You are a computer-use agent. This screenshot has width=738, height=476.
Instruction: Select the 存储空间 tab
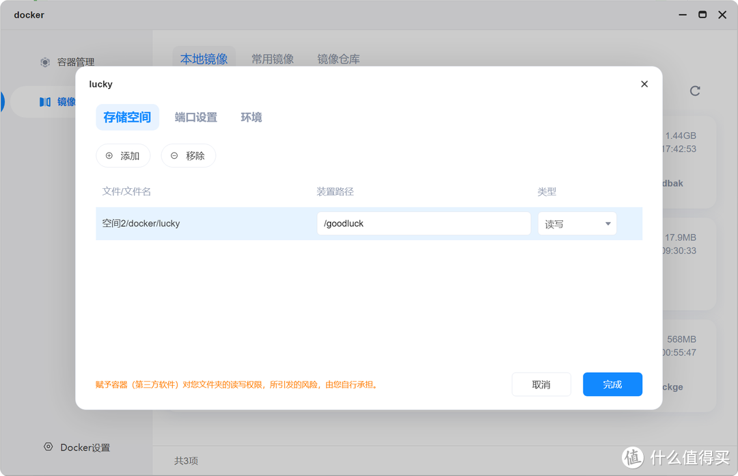127,118
